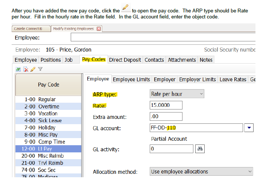Switch to the Employer Limits sub-tab
This screenshot has height=190, width=269.
[x=198, y=79]
